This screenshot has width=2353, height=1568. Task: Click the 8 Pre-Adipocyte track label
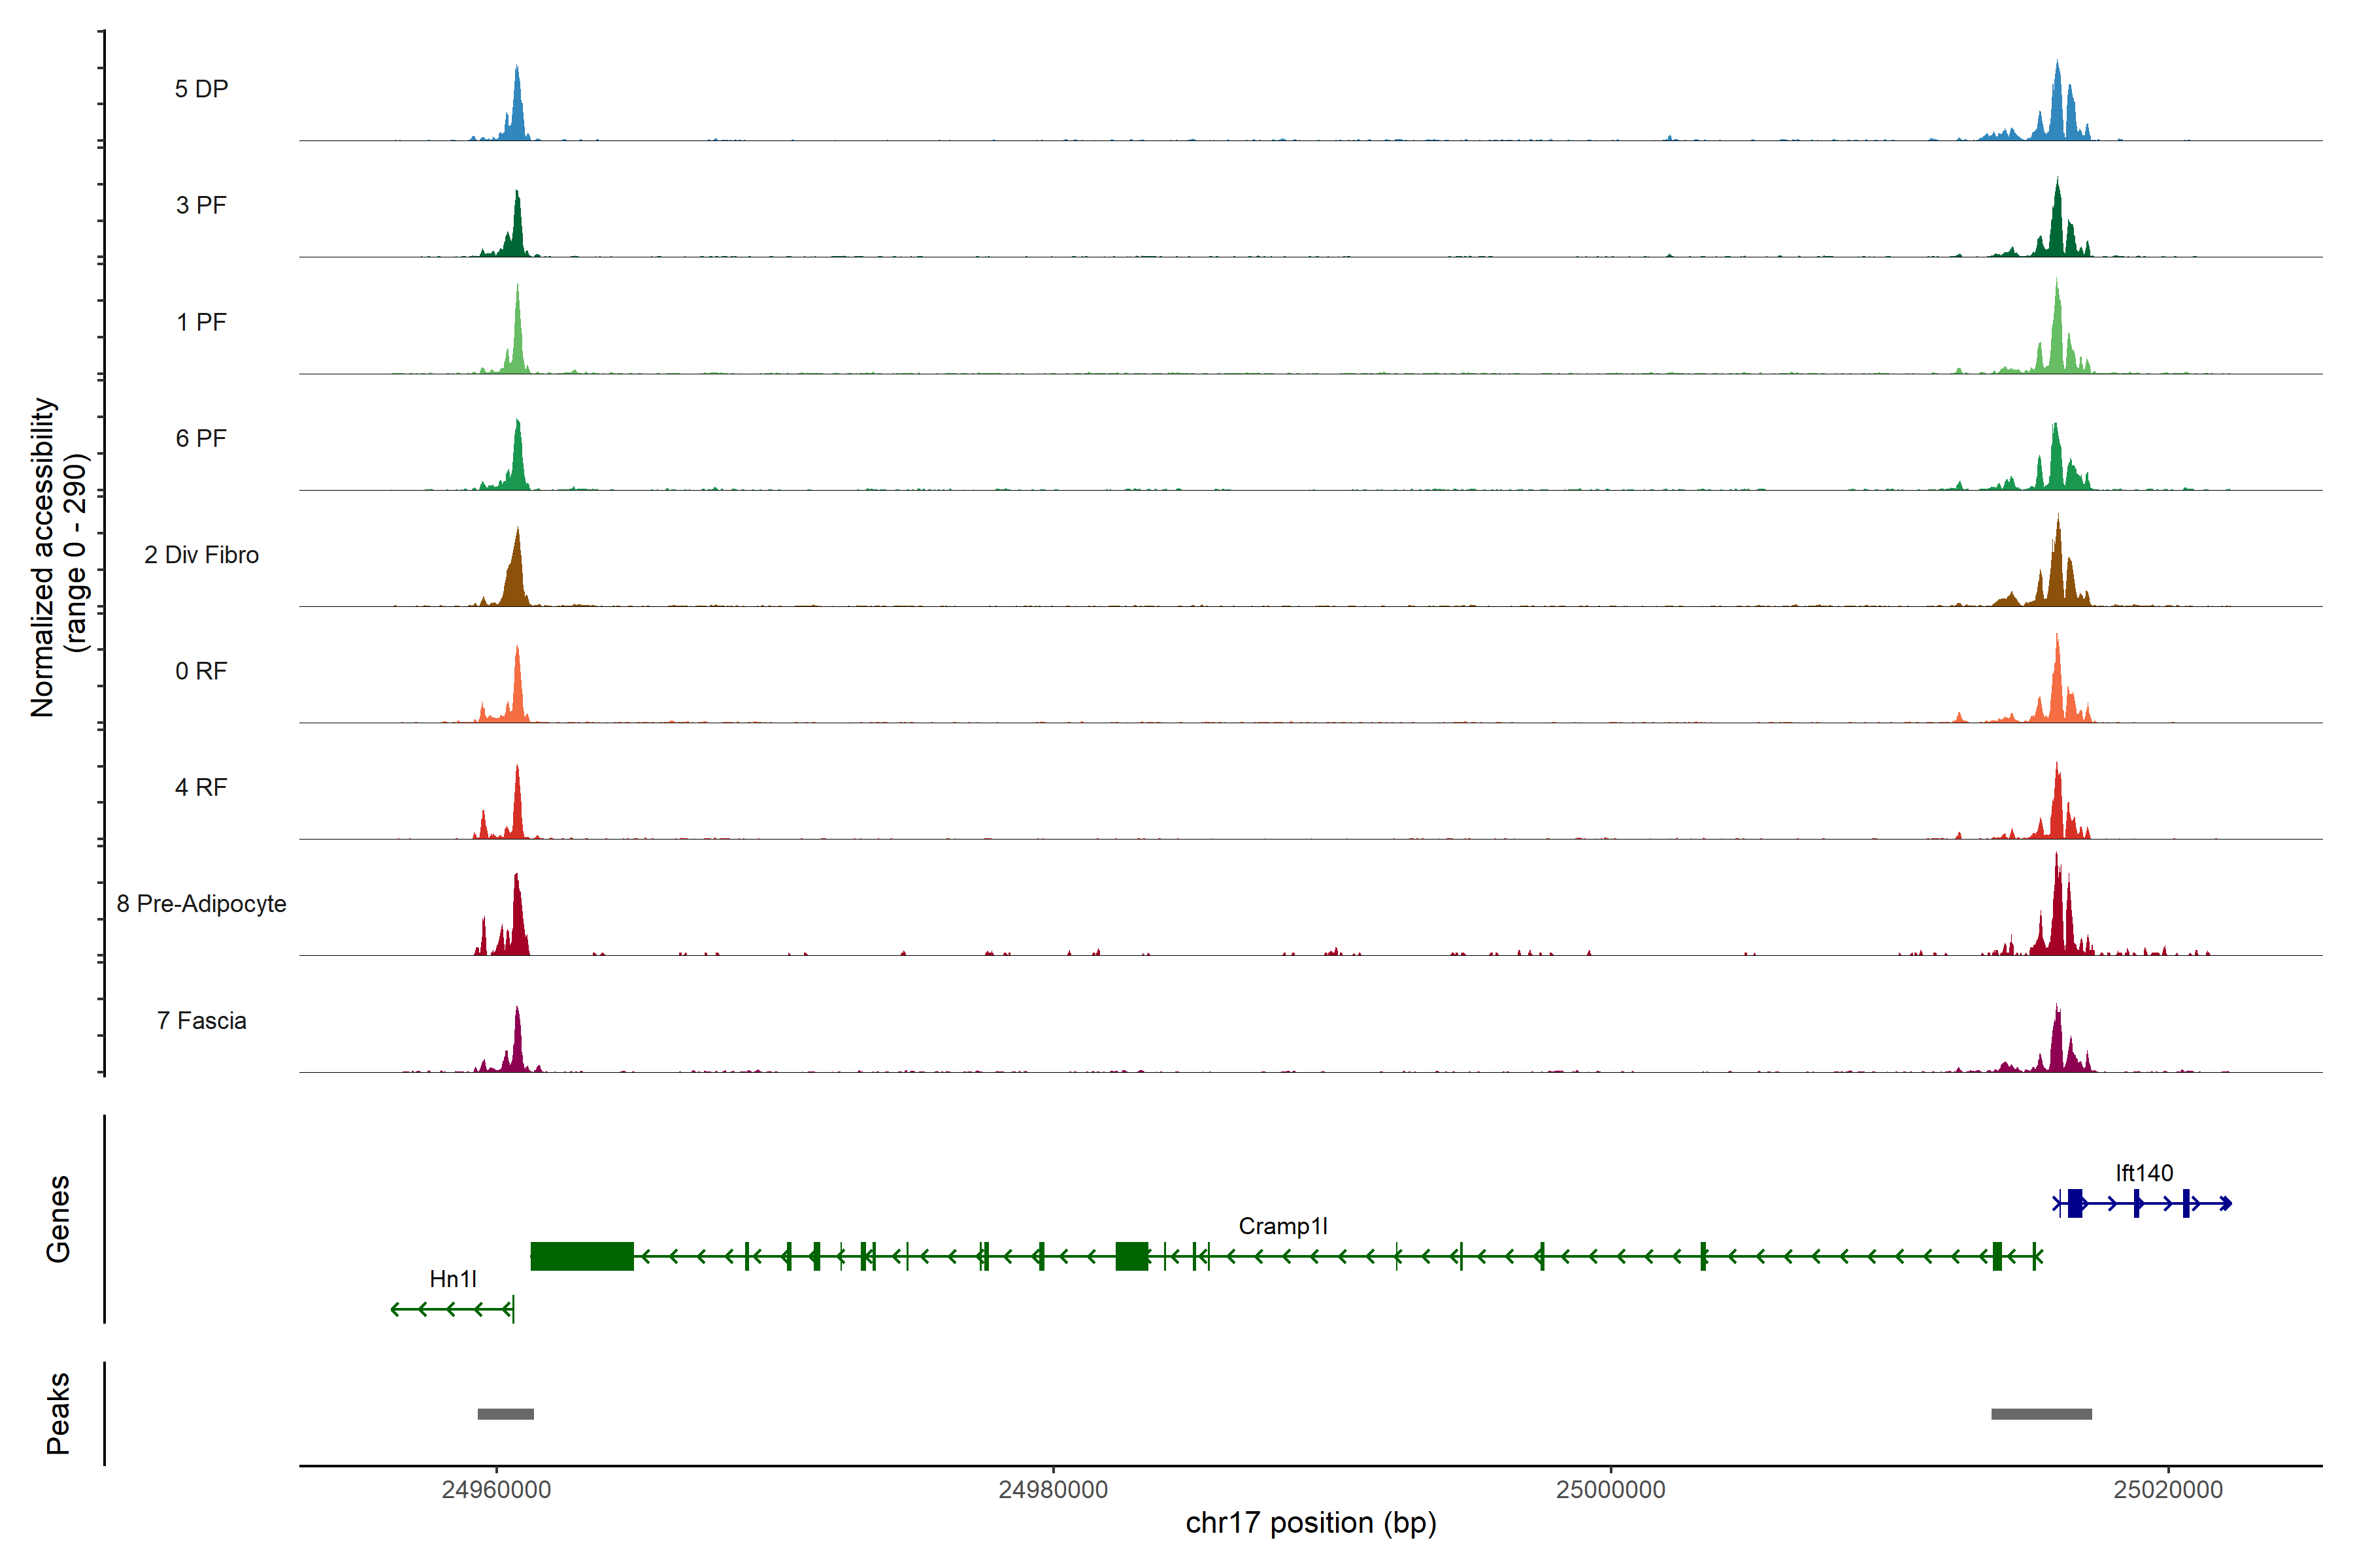pos(201,904)
